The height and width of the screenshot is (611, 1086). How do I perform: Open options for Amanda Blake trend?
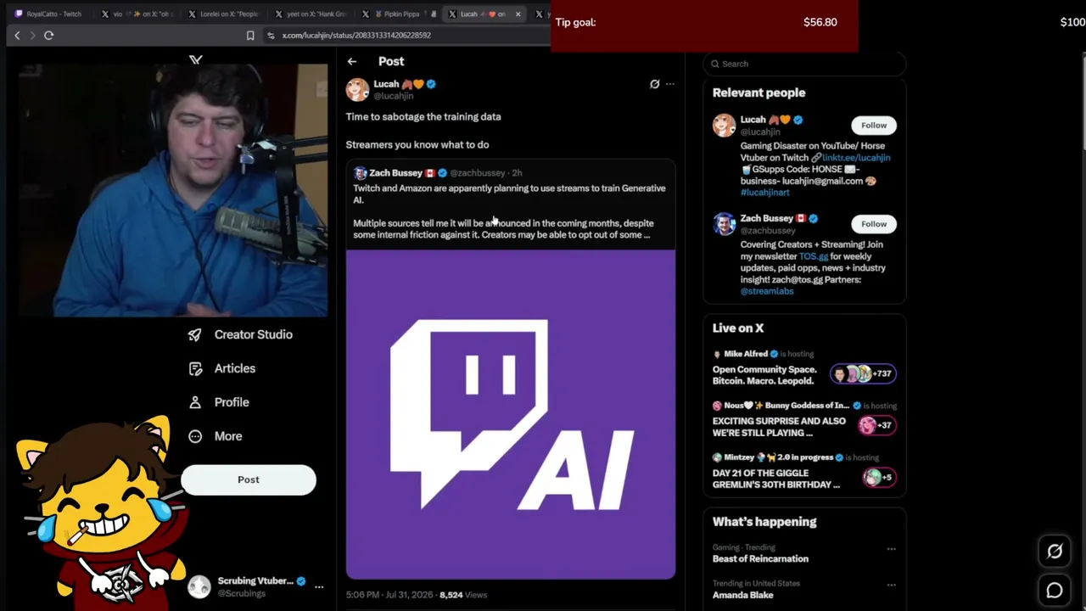pos(891,585)
